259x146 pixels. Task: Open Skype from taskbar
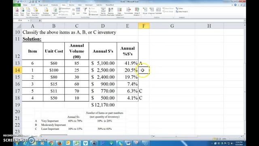point(120,143)
